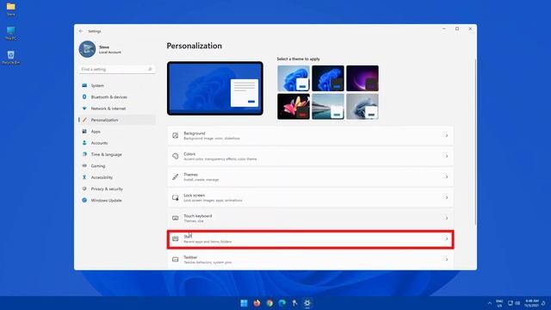Launch Chrome from the taskbar
This screenshot has height=310, width=551.
(x=269, y=303)
